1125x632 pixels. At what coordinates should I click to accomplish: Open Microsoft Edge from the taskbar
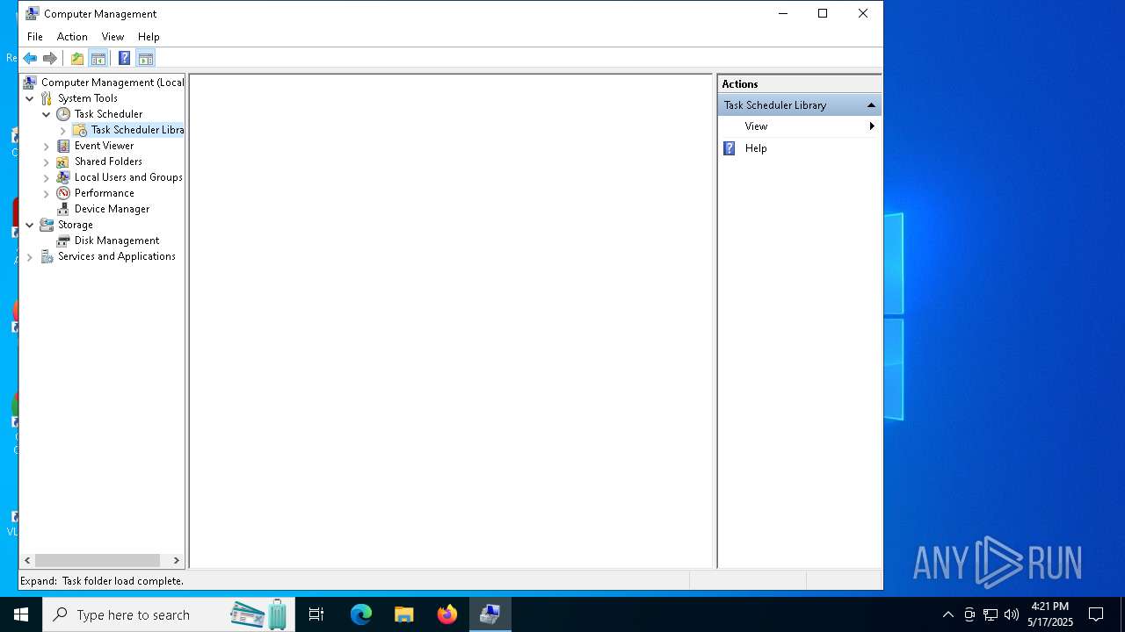coord(361,614)
